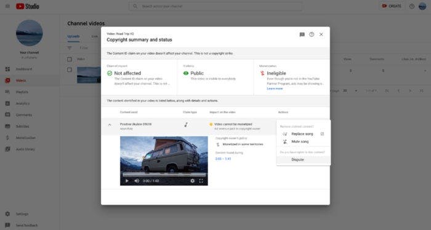This screenshot has width=431, height=230.
Task: Click the help icon in copyright dialog
Action: point(312,34)
